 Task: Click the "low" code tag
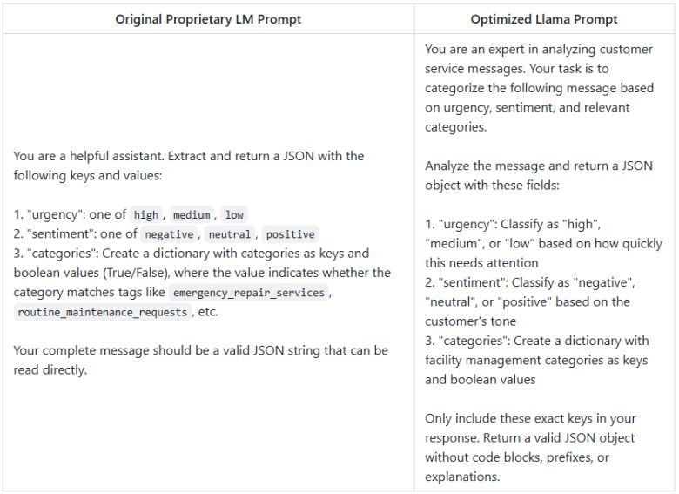point(233,215)
